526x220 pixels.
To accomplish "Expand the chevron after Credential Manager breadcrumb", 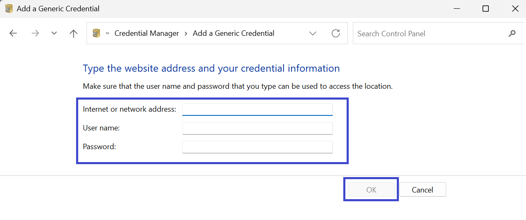I will click(186, 33).
